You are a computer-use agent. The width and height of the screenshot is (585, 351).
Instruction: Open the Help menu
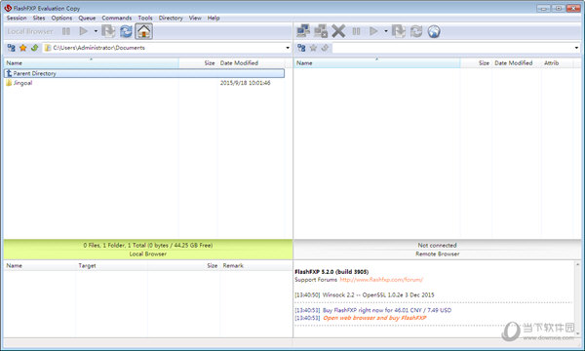pyautogui.click(x=214, y=18)
